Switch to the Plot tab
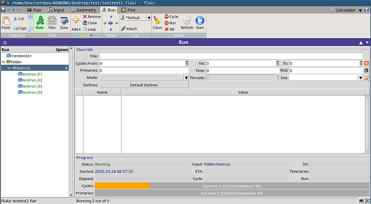 point(129,10)
